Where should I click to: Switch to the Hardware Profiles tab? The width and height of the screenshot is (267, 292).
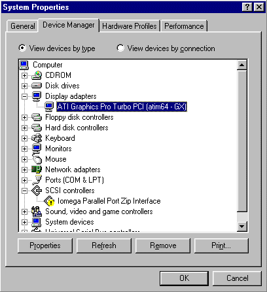coord(130,26)
